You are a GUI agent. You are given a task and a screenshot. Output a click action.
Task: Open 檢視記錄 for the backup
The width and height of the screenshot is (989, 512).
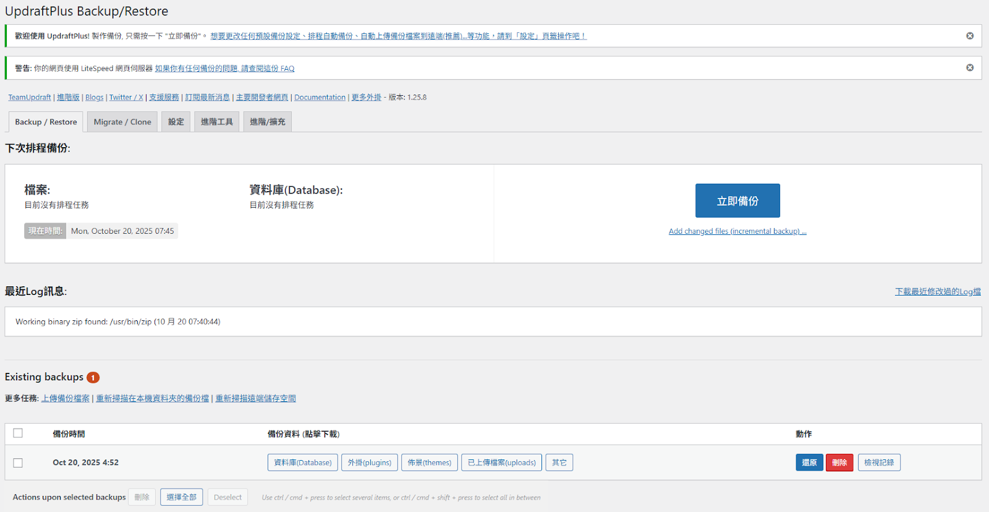(x=879, y=463)
